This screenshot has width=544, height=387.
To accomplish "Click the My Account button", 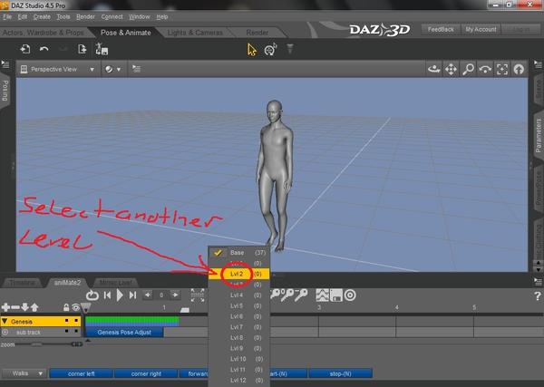I will coord(481,30).
